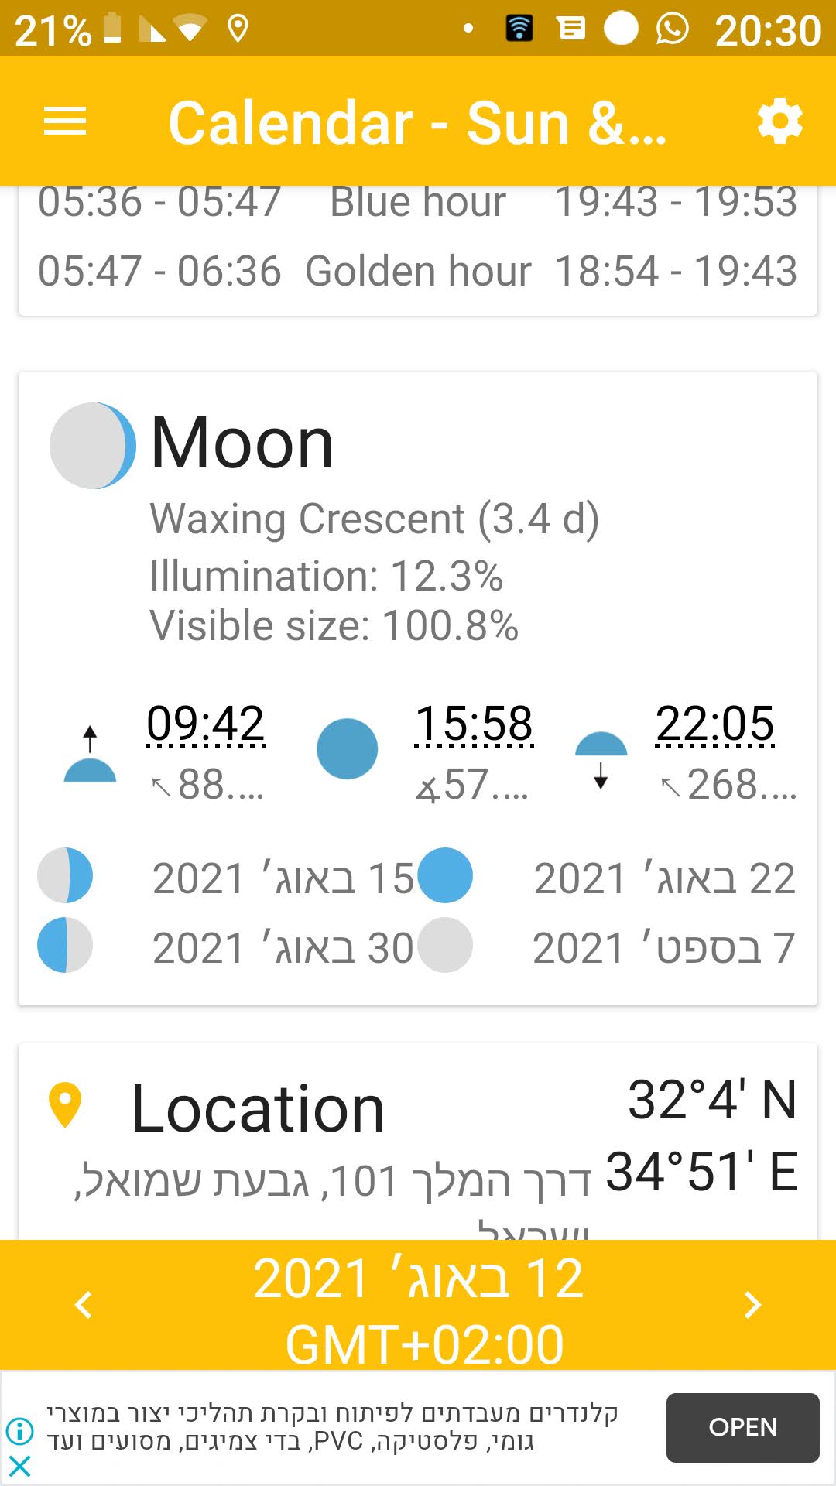The image size is (836, 1486).
Task: Tap the waxing crescent moon phase icon
Action: coord(93,446)
